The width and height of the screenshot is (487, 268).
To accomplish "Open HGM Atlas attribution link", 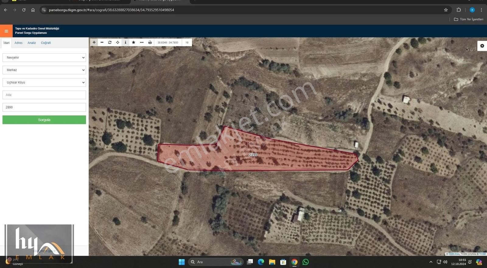I will pos(454,254).
